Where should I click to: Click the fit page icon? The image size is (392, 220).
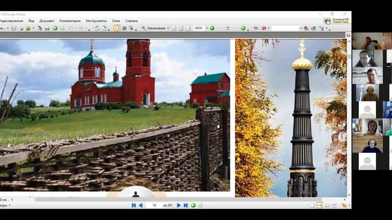pyautogui.click(x=181, y=28)
